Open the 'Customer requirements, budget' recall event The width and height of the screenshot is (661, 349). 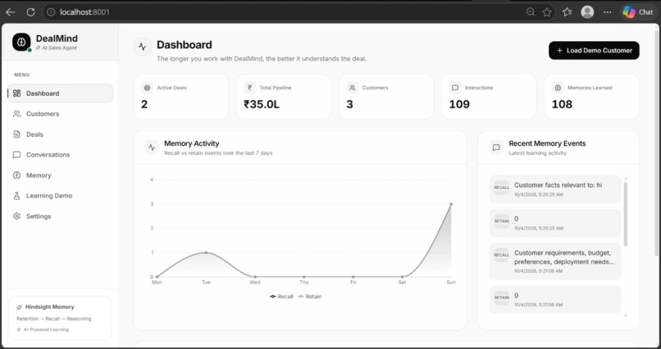coord(555,261)
